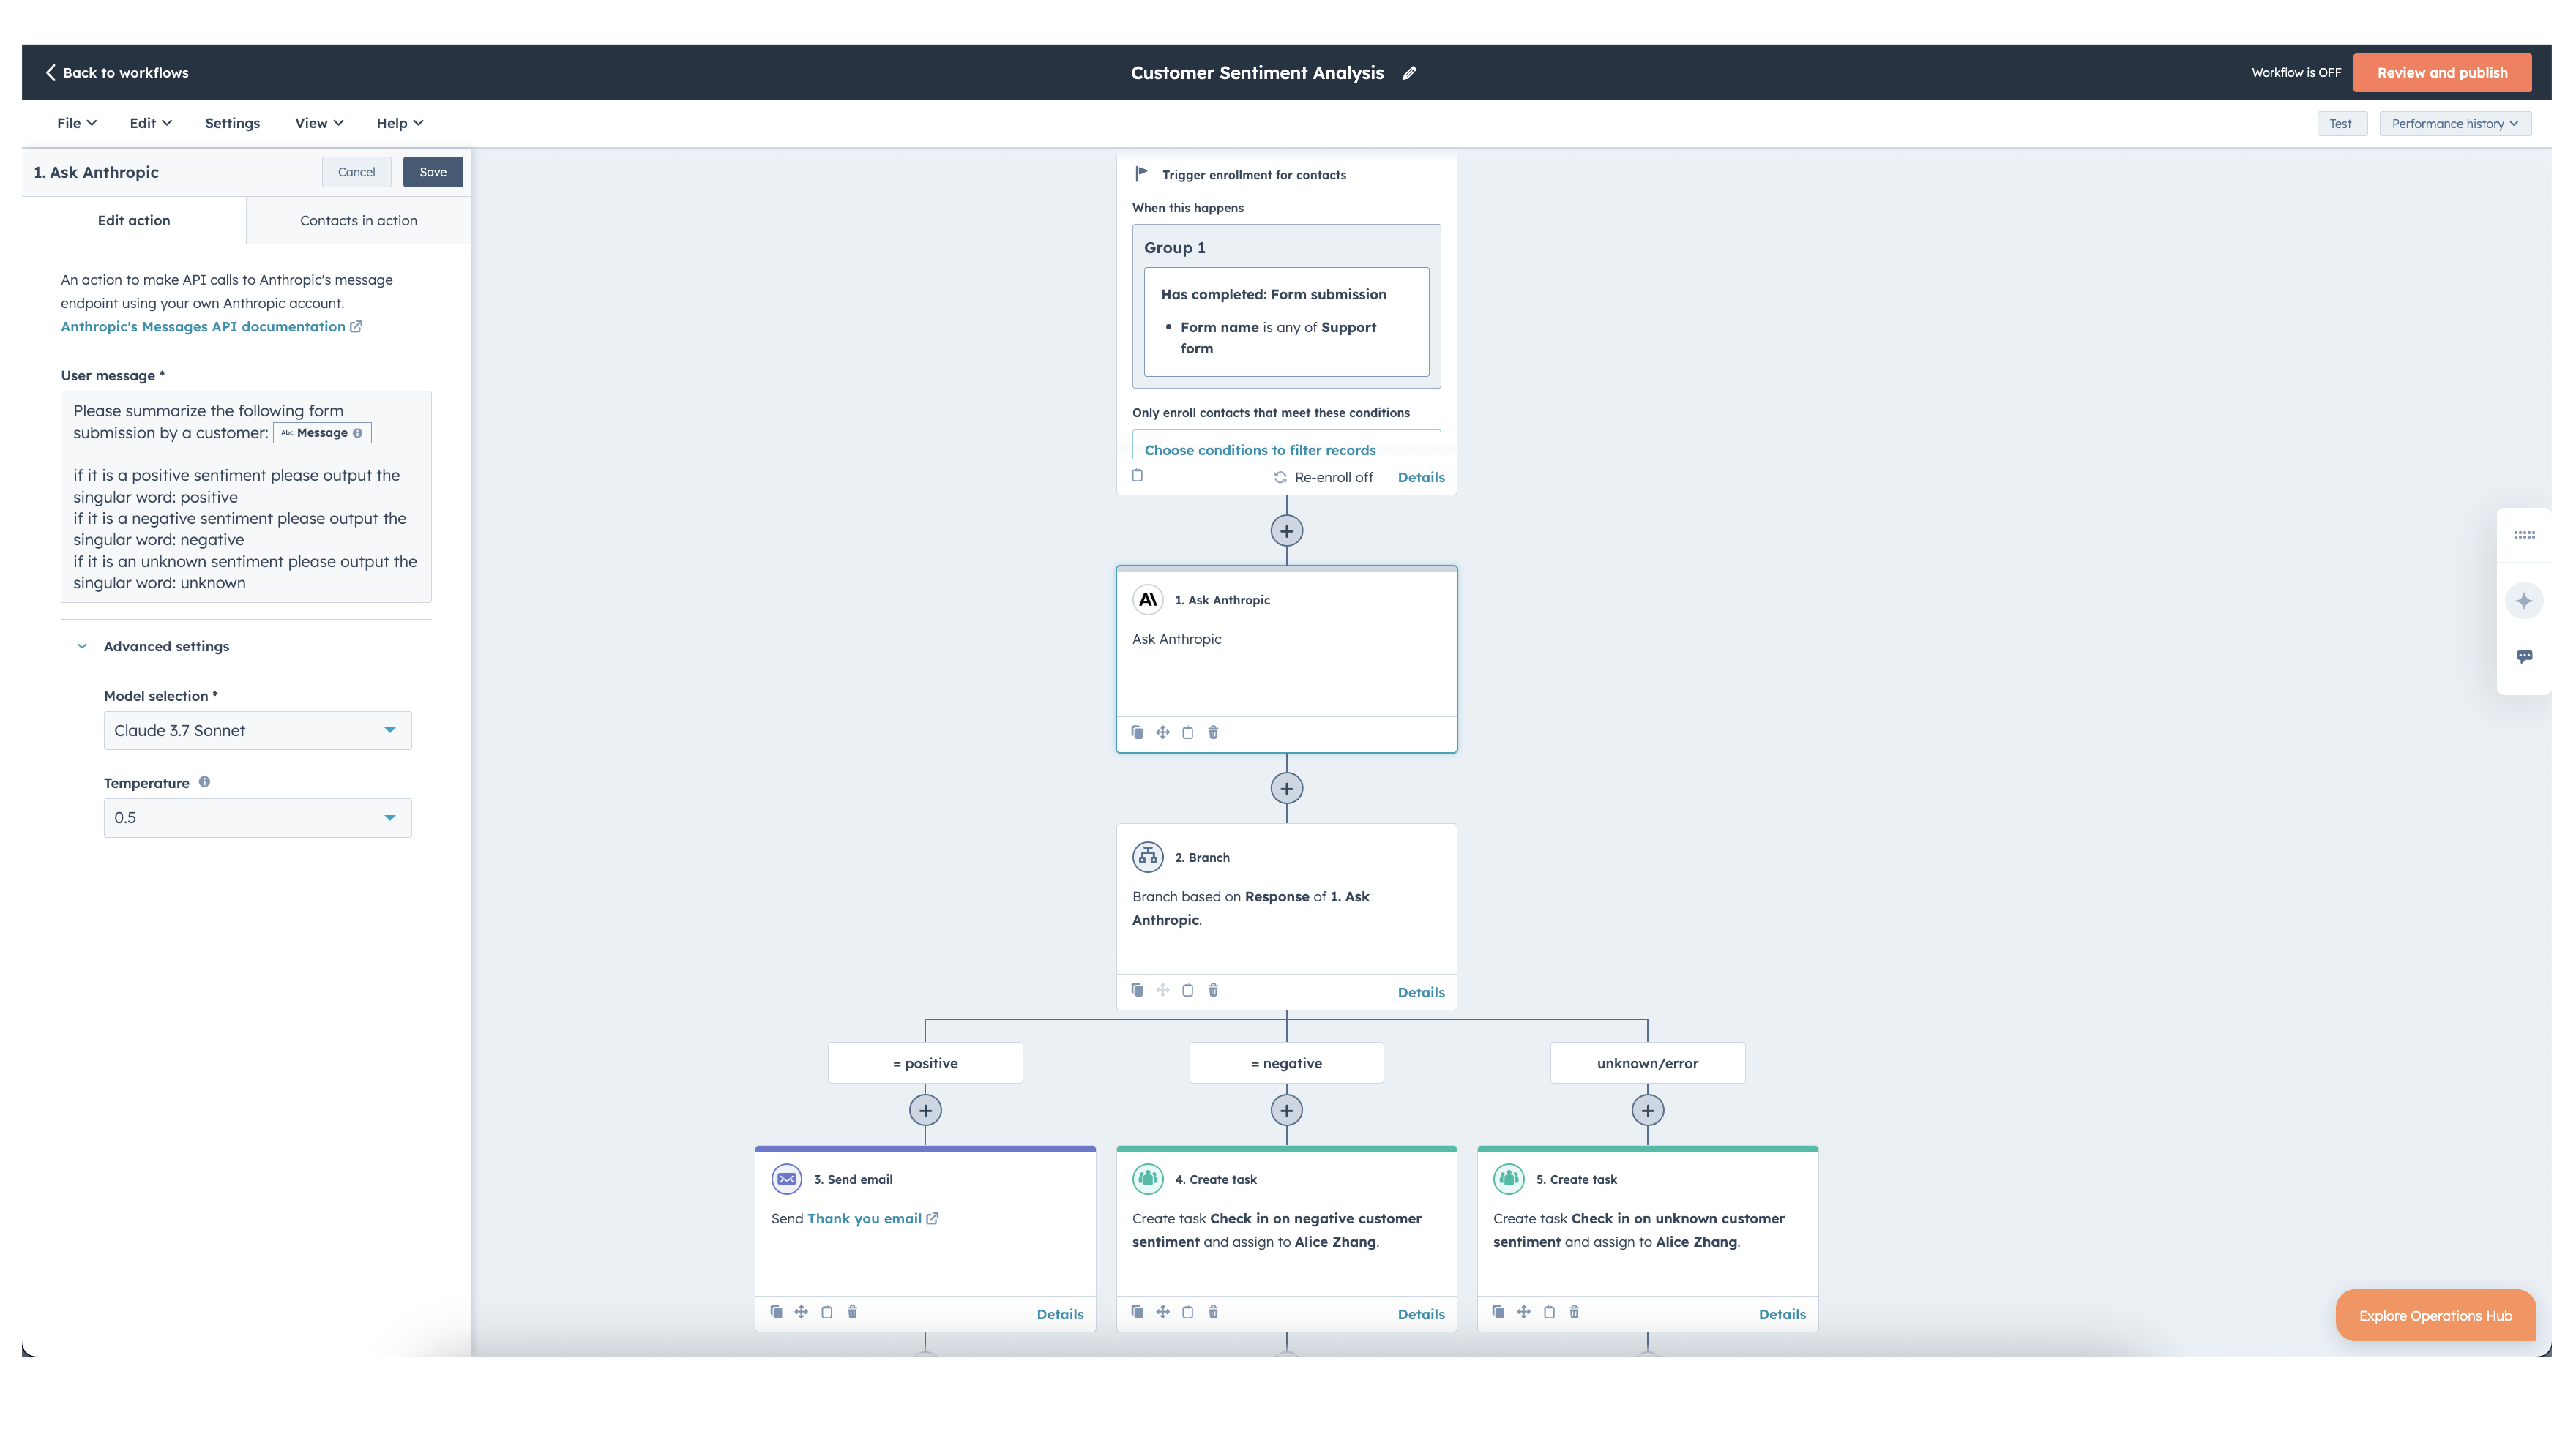Screen dimensions: 2576x1448
Task: Click the Re-enroll off toggle in trigger card
Action: pos(1323,478)
